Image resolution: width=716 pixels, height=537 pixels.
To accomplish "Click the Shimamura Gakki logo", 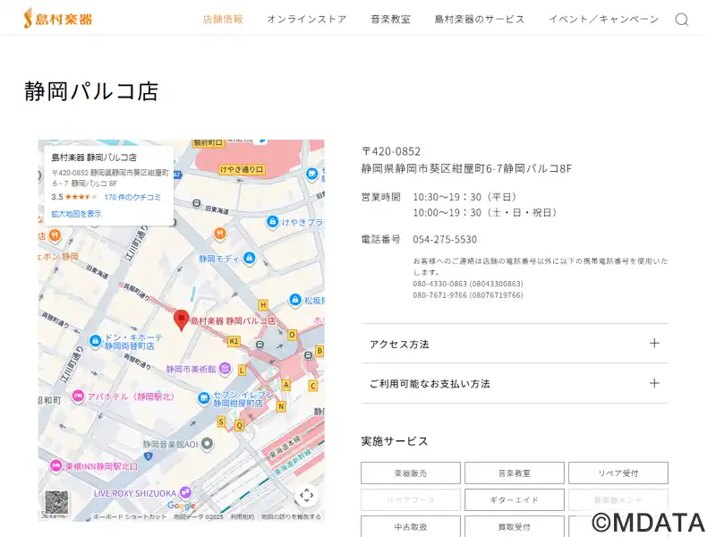I will pos(58,19).
